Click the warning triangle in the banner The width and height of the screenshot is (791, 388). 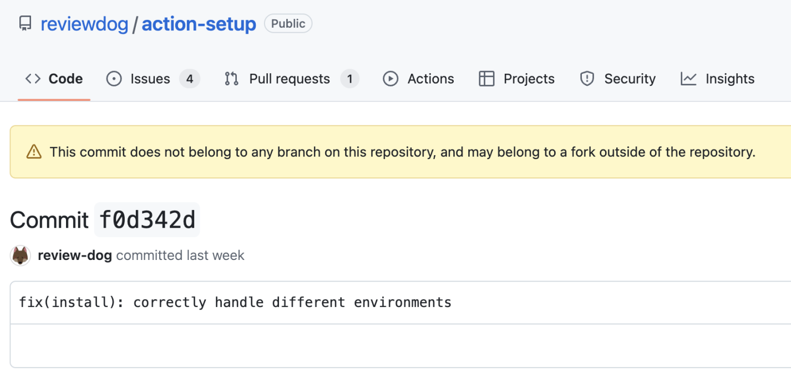click(x=33, y=151)
